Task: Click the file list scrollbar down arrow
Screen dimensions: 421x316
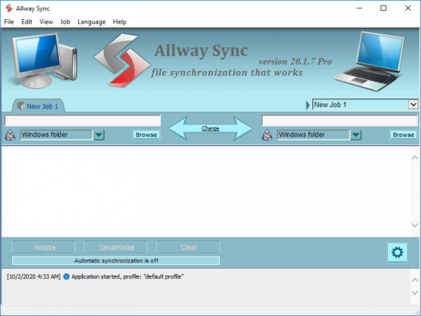Action: [415, 225]
